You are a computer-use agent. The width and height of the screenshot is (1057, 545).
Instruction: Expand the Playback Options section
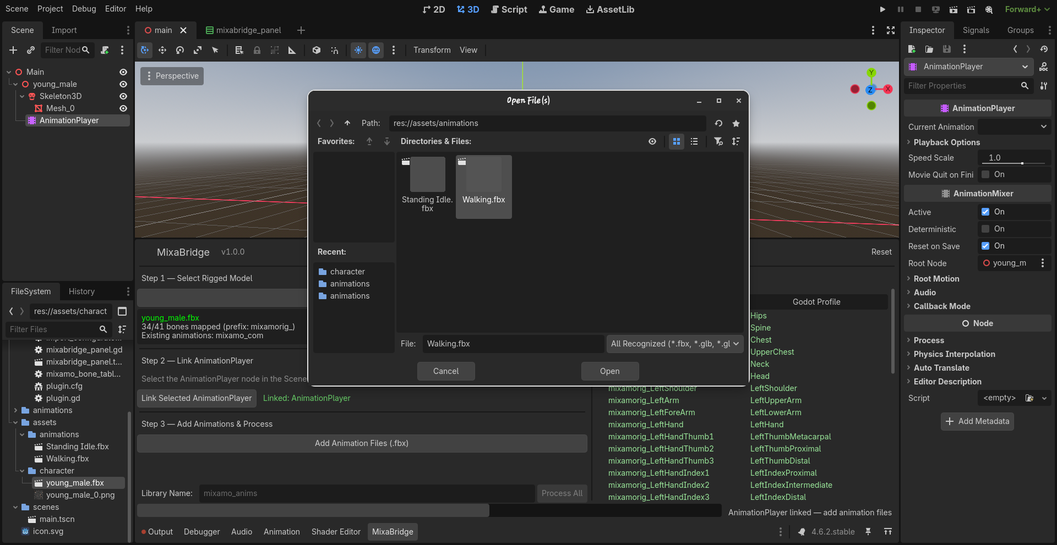tap(946, 142)
